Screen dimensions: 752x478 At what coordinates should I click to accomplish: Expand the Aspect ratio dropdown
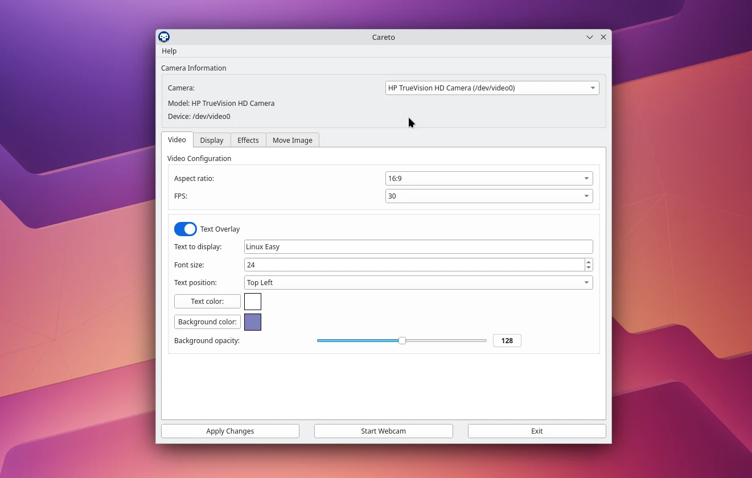coord(488,179)
